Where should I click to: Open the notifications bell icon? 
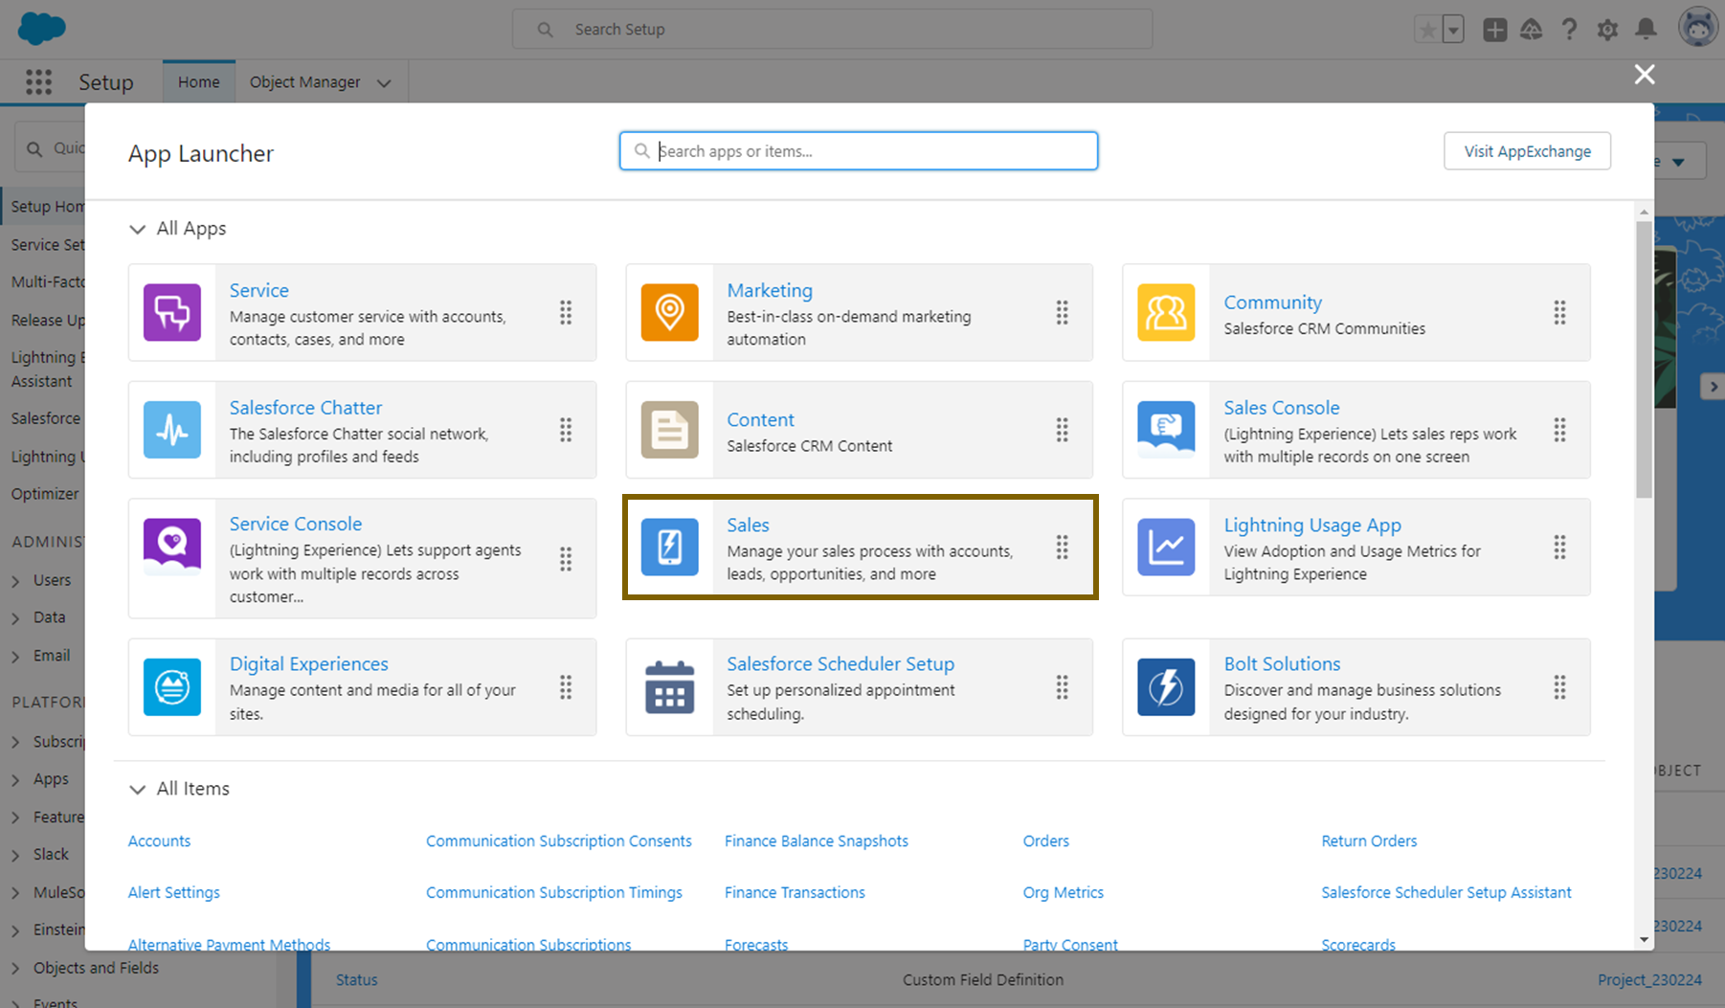[x=1646, y=30]
